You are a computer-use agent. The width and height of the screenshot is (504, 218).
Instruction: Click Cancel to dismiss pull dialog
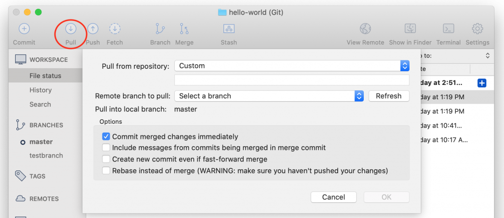[x=334, y=197]
